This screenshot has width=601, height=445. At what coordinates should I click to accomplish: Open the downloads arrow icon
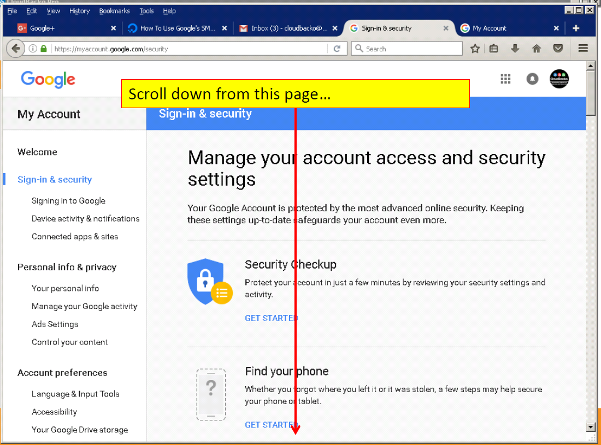[515, 49]
